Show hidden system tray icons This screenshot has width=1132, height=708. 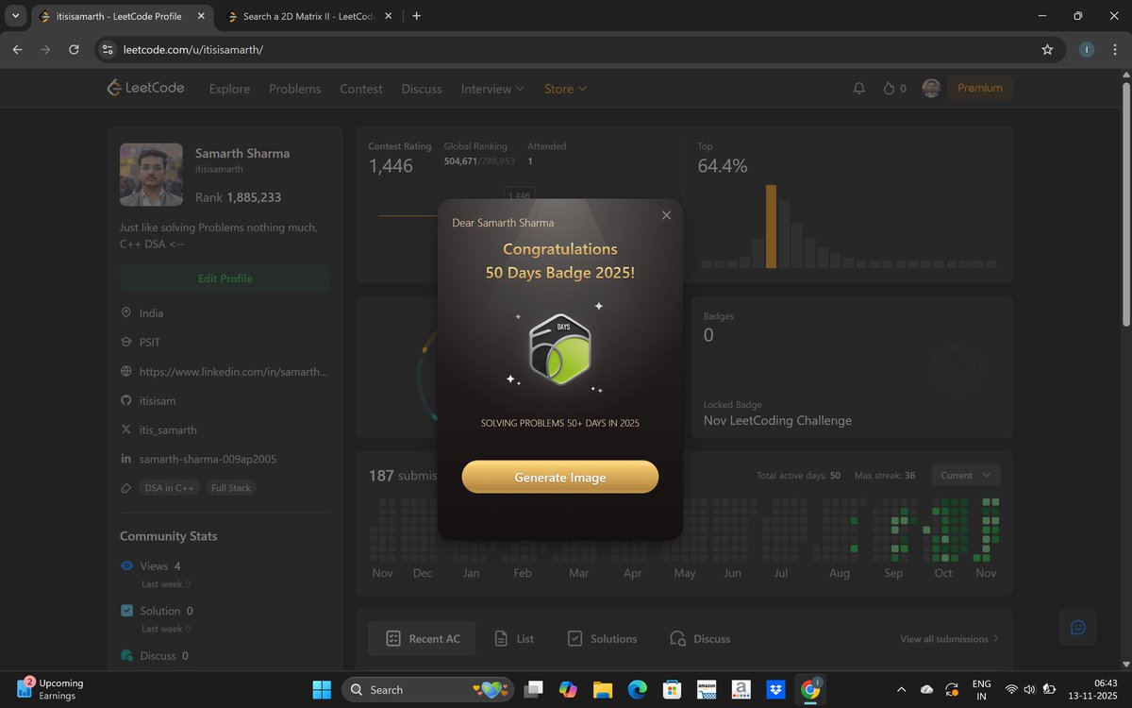900,689
